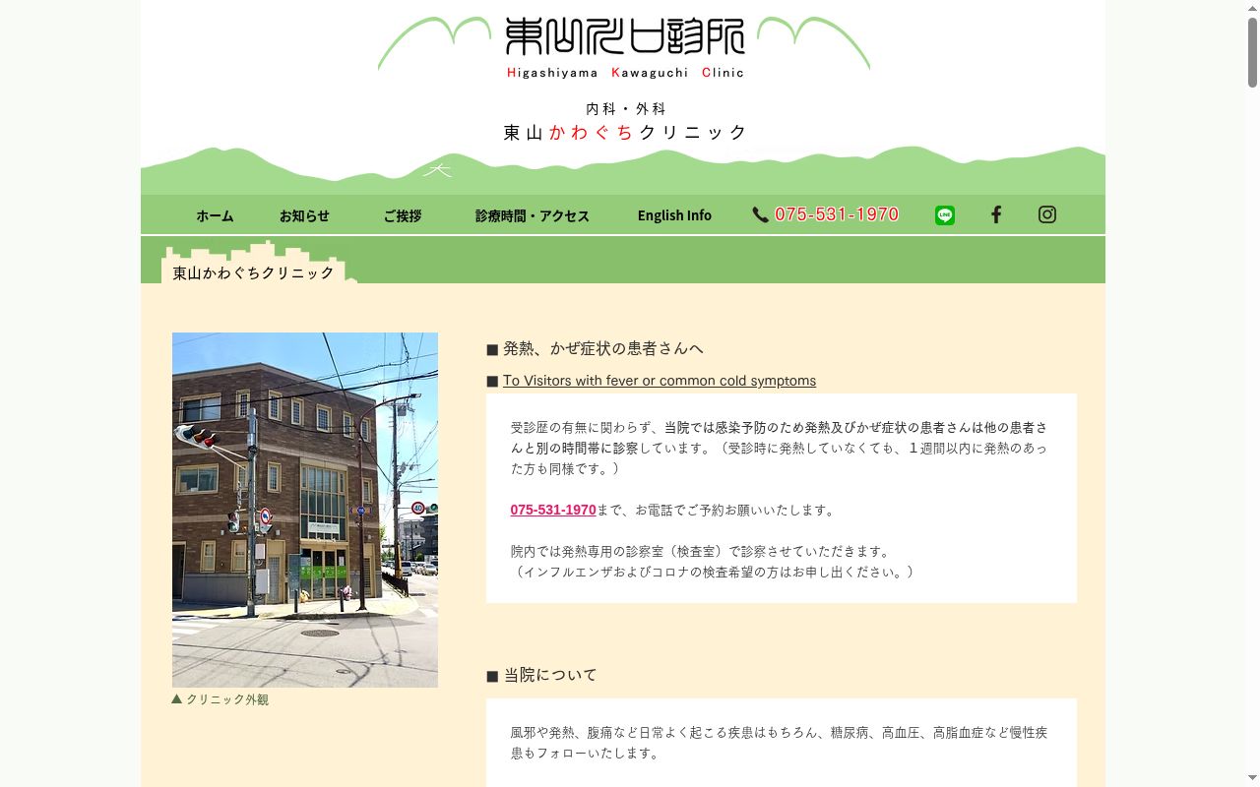
Task: Click pink 075-531-1970 link in text
Action: pyautogui.click(x=553, y=510)
